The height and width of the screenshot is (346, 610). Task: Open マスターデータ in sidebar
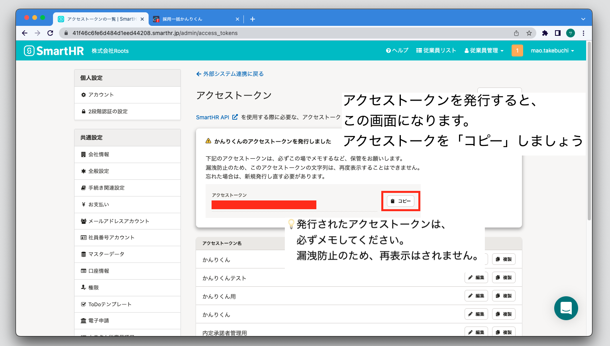click(127, 254)
